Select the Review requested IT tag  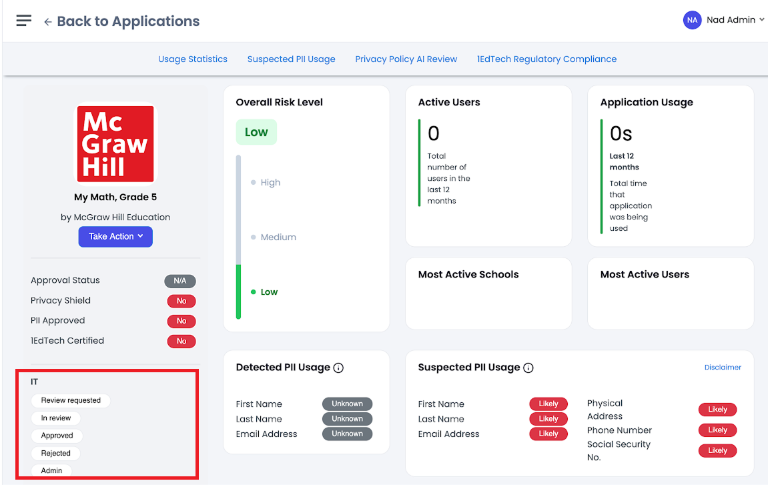coord(71,401)
